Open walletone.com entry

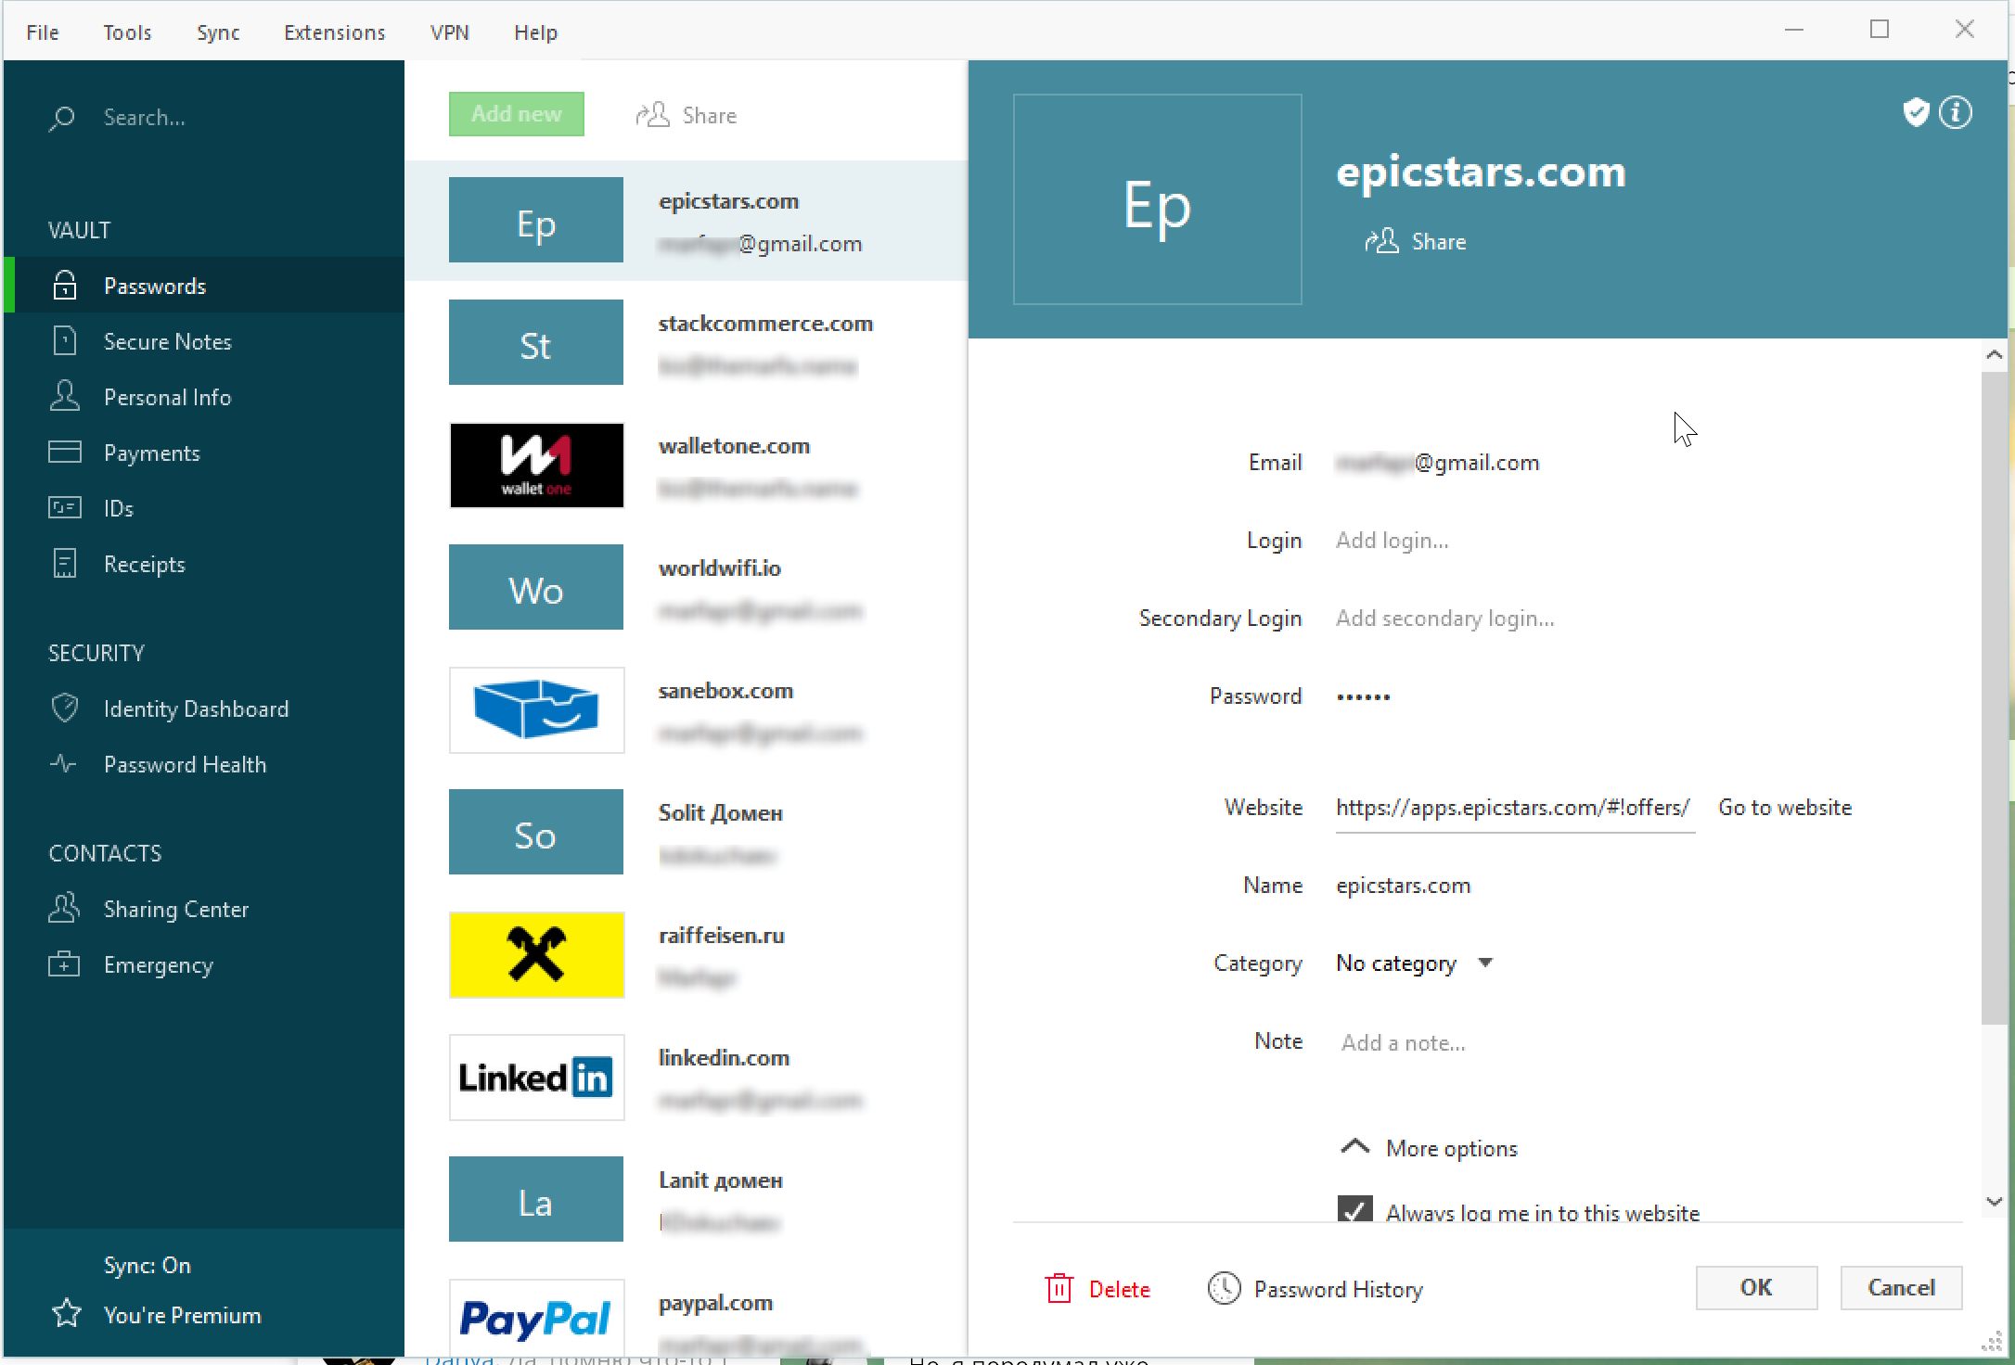click(x=689, y=465)
